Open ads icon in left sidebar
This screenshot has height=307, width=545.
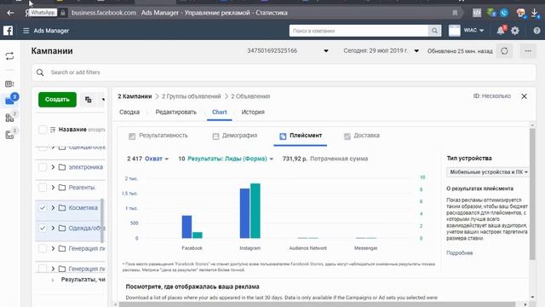9,135
